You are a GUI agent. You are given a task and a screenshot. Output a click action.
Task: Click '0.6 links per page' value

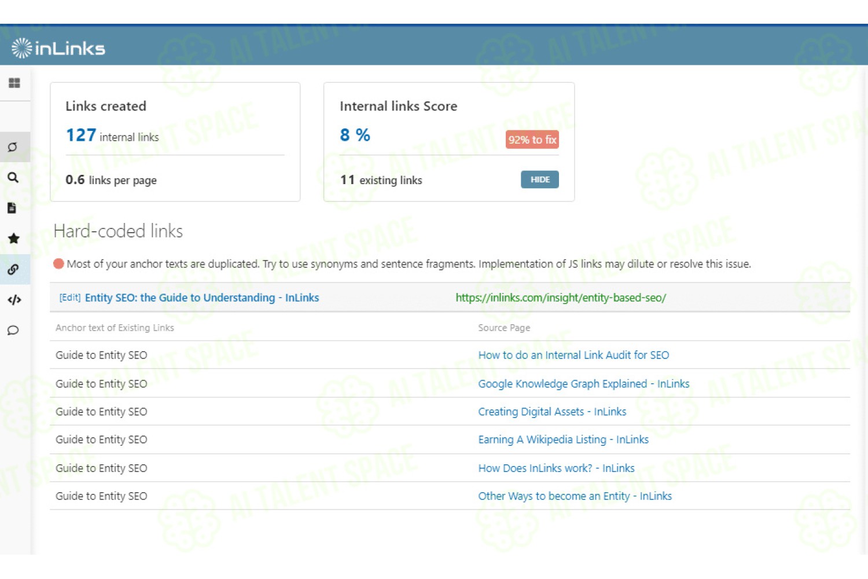point(111,180)
